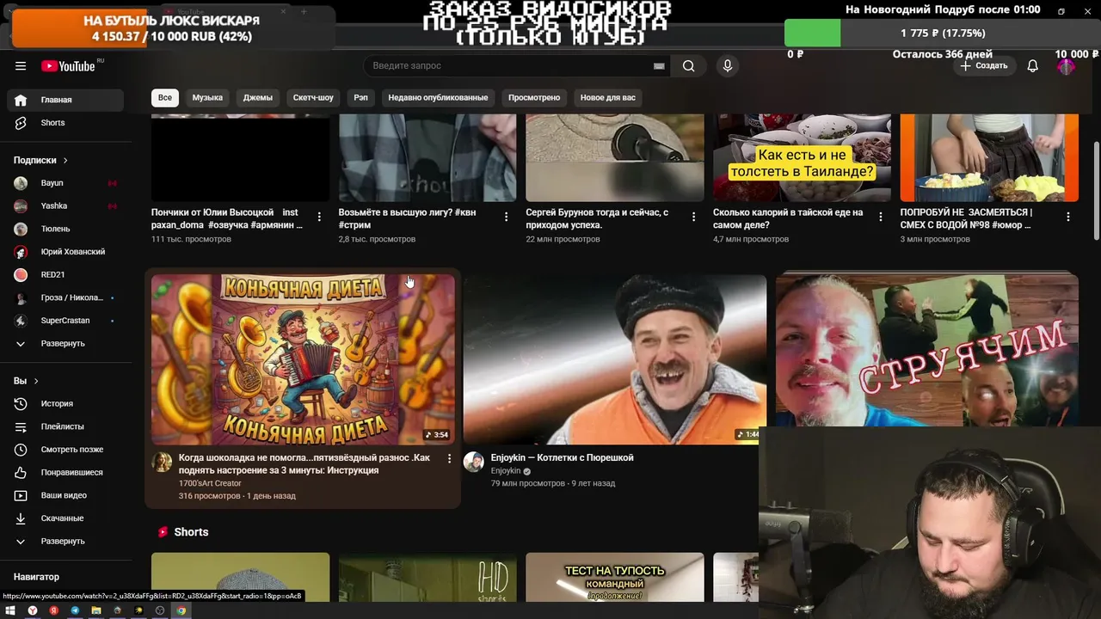
Task: Open the Enjoykin channel avatar
Action: [474, 462]
